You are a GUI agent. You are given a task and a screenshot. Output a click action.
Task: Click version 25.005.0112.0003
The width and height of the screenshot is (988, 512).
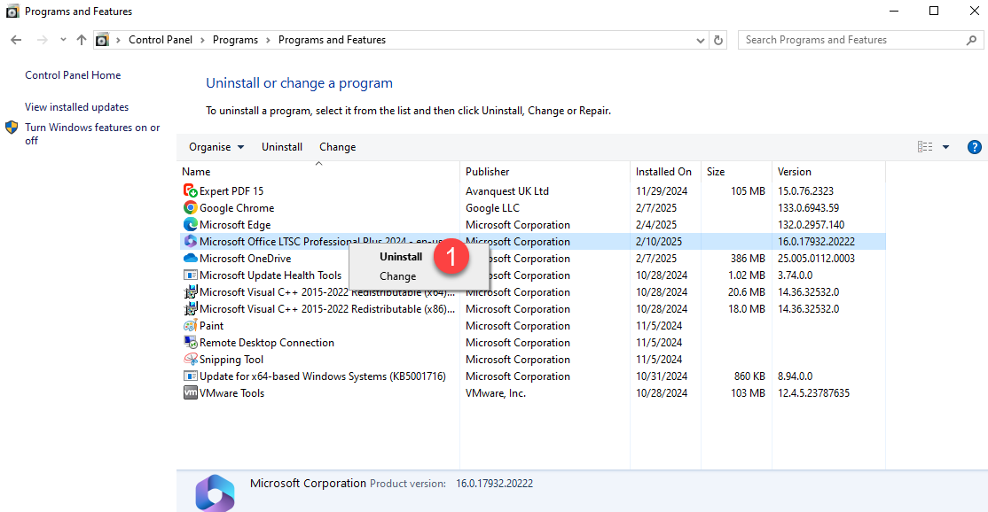(x=816, y=259)
